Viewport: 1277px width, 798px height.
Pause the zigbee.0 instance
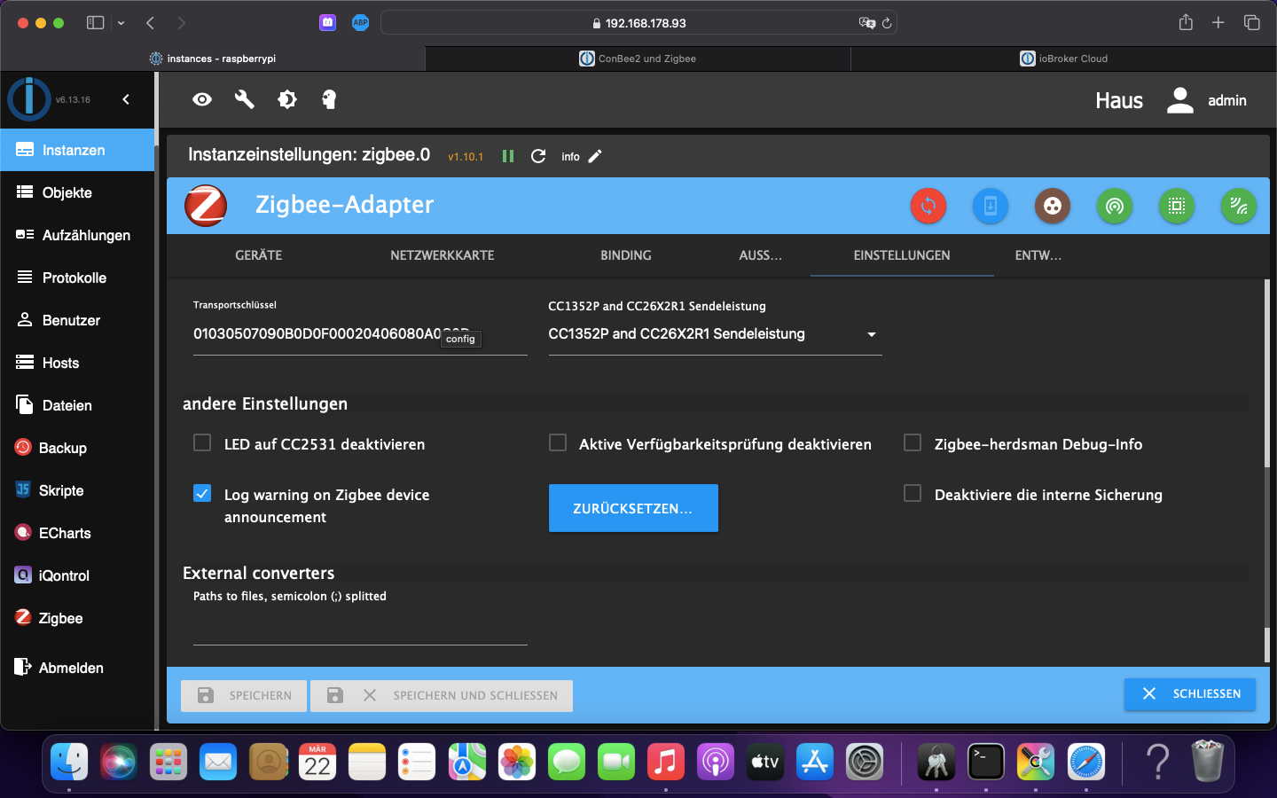(508, 156)
